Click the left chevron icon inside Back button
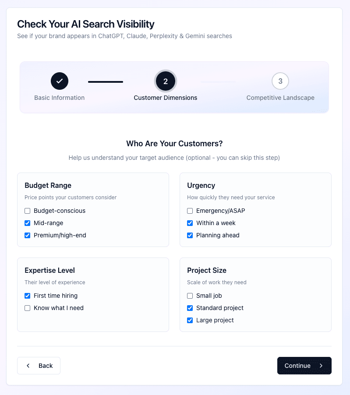 [28, 366]
